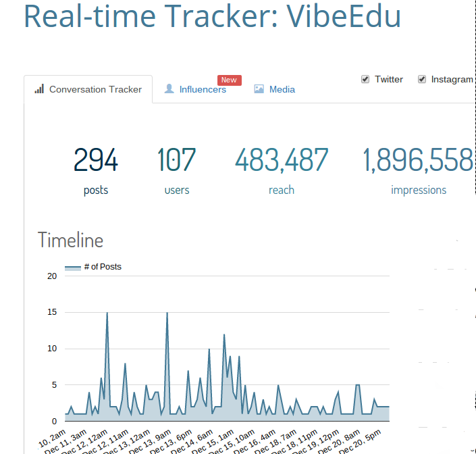Click the Instagram label text
Viewport: 476px width, 454px height.
(452, 79)
